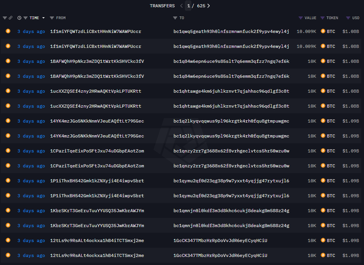This screenshot has width=364, height=265.
Task: Click the USD column header label
Action: 355,18
